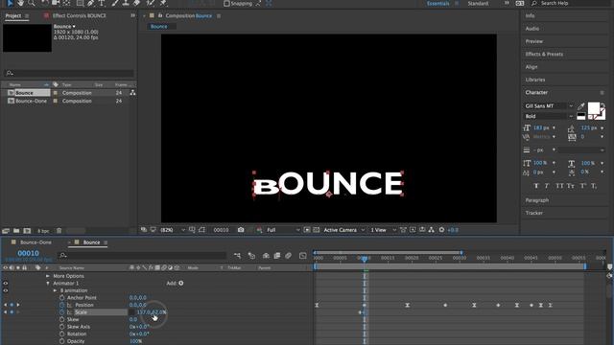Click the current time indicator playhead
Screen dimensions: 614x345
(365, 259)
